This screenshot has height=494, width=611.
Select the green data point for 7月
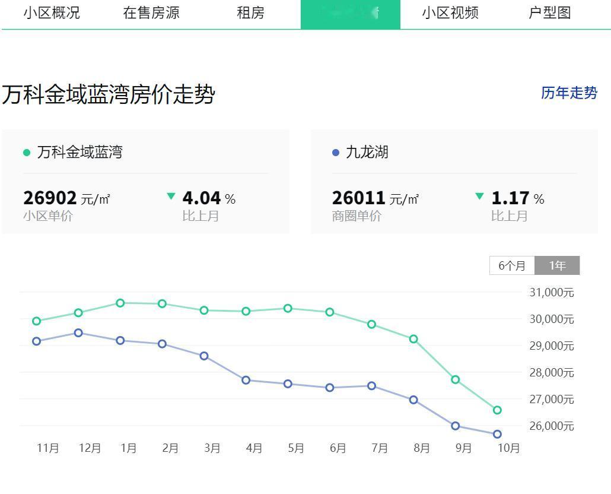(372, 324)
